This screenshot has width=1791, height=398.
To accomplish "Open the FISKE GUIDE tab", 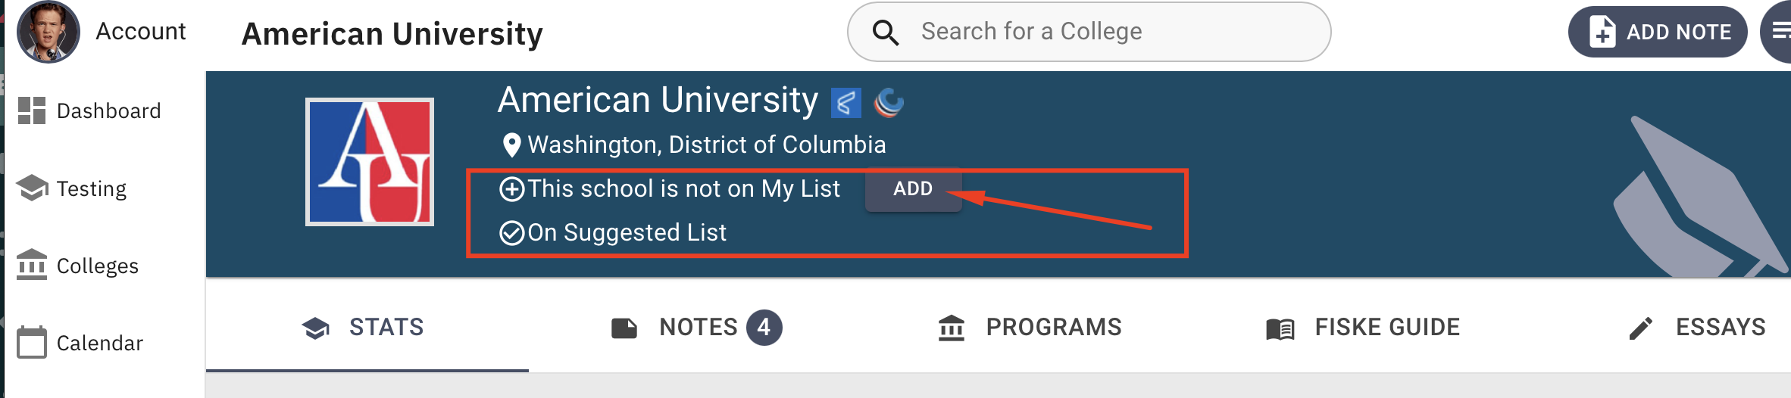I will (x=1363, y=328).
